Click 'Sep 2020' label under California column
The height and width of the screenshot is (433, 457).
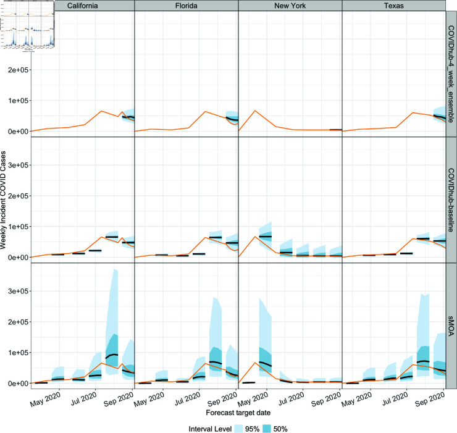coord(119,399)
